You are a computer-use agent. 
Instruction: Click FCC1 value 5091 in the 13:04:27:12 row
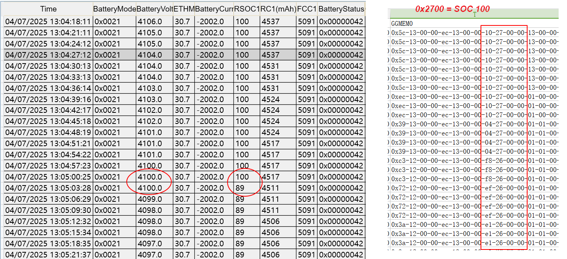307,55
